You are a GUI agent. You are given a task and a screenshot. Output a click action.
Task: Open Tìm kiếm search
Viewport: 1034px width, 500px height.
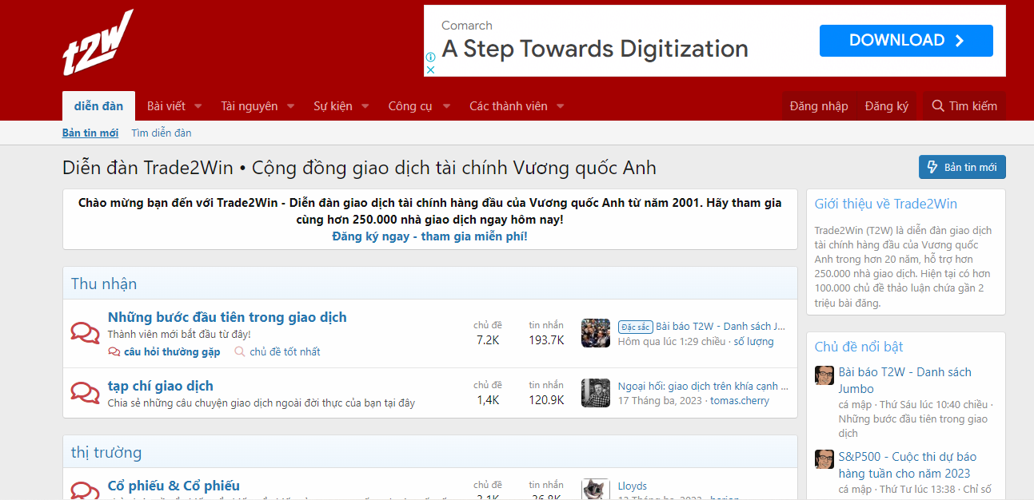pos(964,106)
